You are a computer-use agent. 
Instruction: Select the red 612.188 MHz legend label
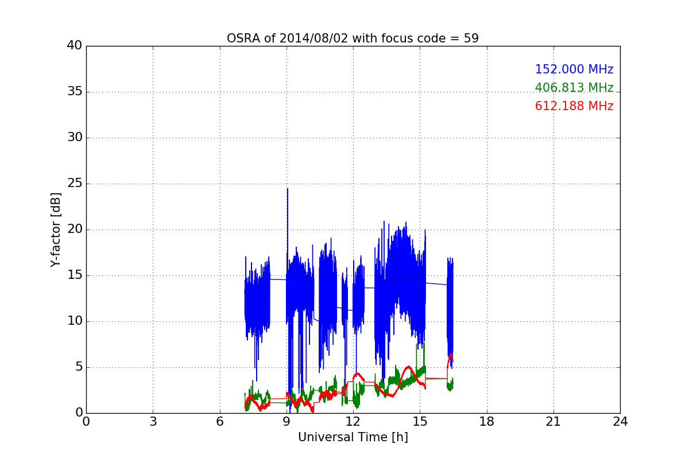574,106
